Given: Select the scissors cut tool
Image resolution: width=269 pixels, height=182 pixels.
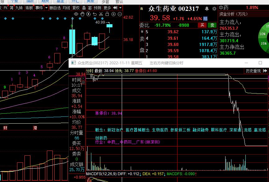Looking at the screenshot, I should [101, 14].
